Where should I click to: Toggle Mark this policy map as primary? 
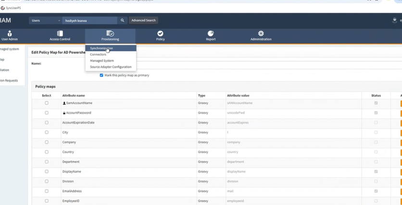(x=101, y=75)
